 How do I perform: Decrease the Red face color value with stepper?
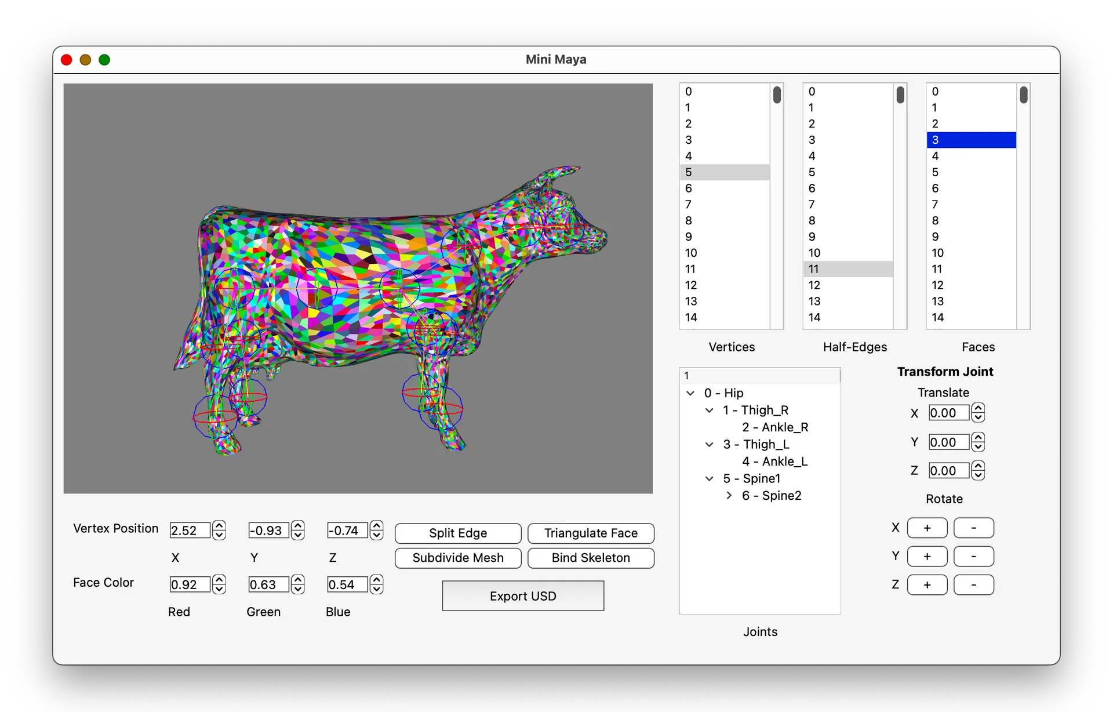click(219, 590)
